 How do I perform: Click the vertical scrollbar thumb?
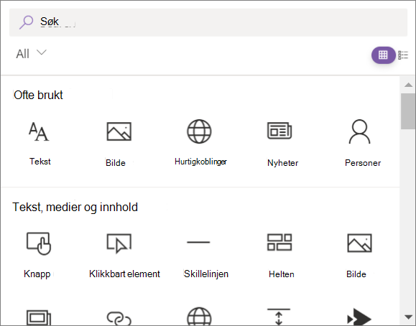[408, 111]
